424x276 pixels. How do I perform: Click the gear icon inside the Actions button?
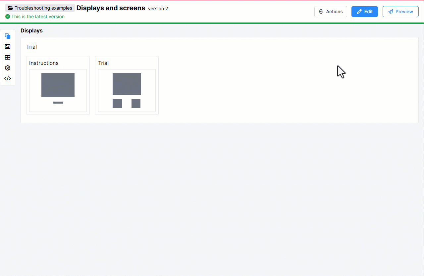click(x=321, y=12)
